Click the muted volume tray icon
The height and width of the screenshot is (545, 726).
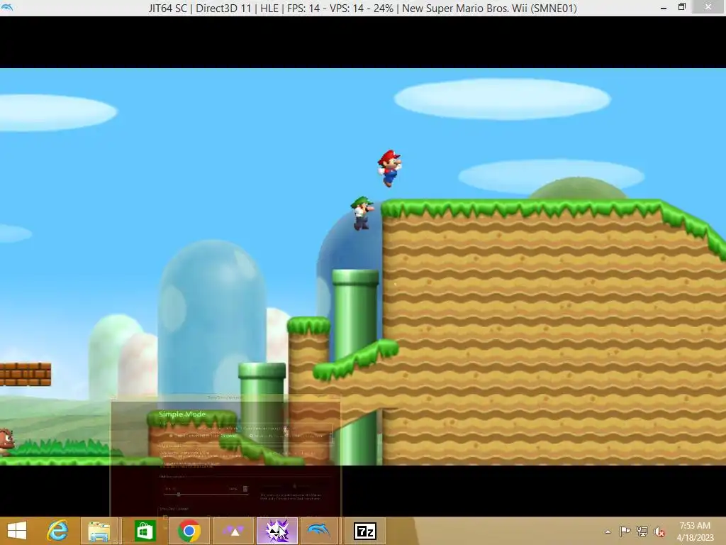coord(659,532)
